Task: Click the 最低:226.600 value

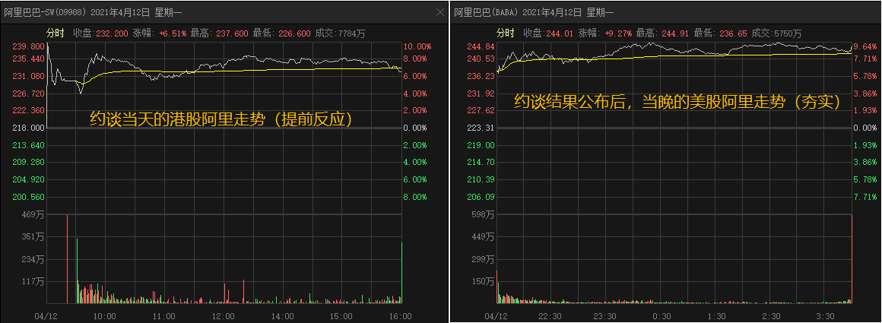Action: (x=282, y=33)
